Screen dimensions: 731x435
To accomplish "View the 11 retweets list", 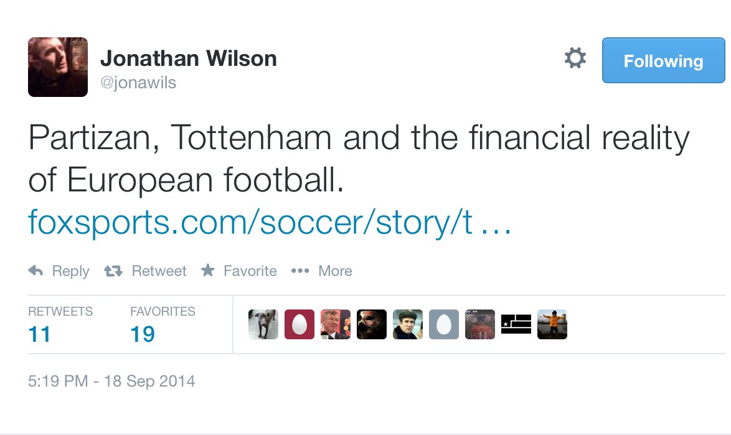I will [x=39, y=334].
